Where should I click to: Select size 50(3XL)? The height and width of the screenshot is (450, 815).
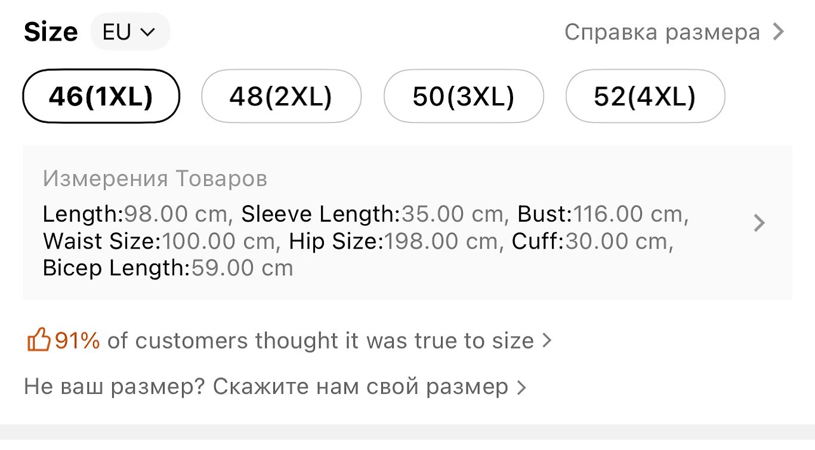coord(464,96)
